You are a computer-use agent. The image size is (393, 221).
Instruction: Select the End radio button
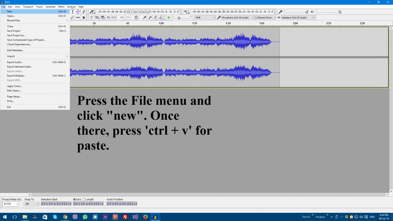click(x=74, y=199)
